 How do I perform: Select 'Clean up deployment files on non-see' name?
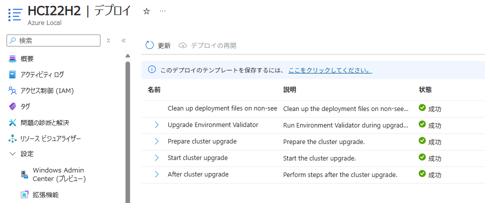click(x=222, y=108)
